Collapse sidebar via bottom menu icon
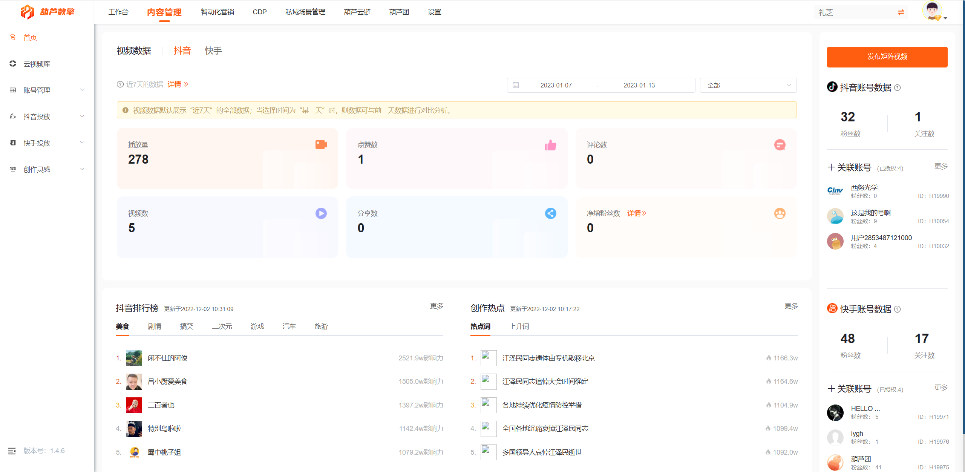Image resolution: width=965 pixels, height=472 pixels. 12,451
